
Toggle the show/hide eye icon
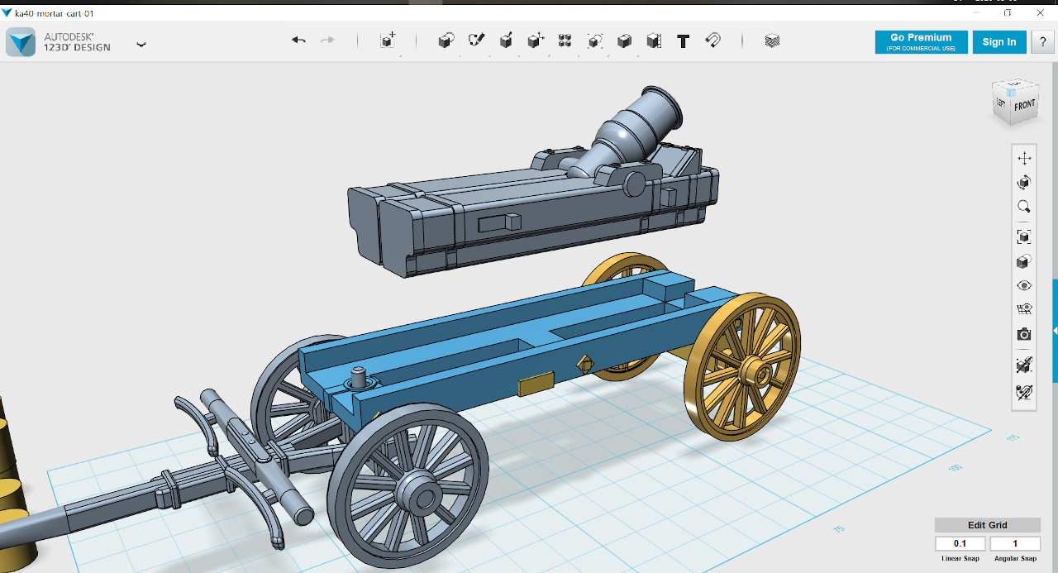[1024, 285]
